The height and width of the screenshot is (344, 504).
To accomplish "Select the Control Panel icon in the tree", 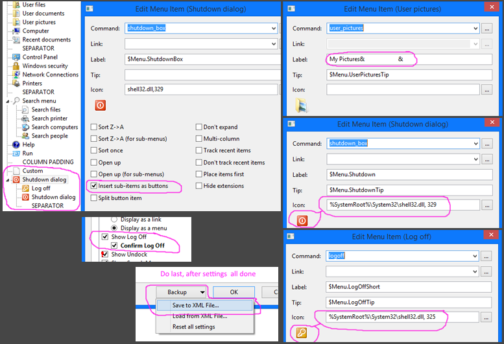I will 16,57.
